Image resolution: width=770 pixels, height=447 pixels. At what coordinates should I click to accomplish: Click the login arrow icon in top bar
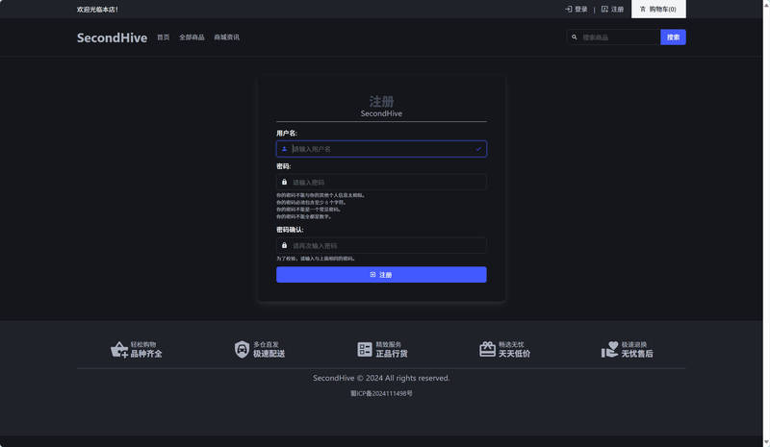568,10
